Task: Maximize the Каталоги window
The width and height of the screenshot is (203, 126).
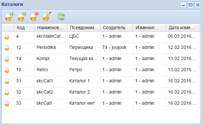Action: [191, 5]
